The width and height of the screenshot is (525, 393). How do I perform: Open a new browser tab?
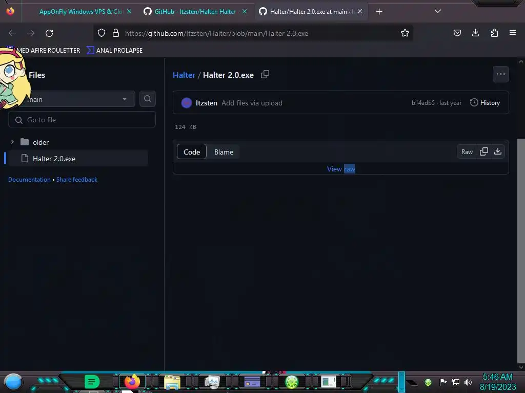pos(379,12)
